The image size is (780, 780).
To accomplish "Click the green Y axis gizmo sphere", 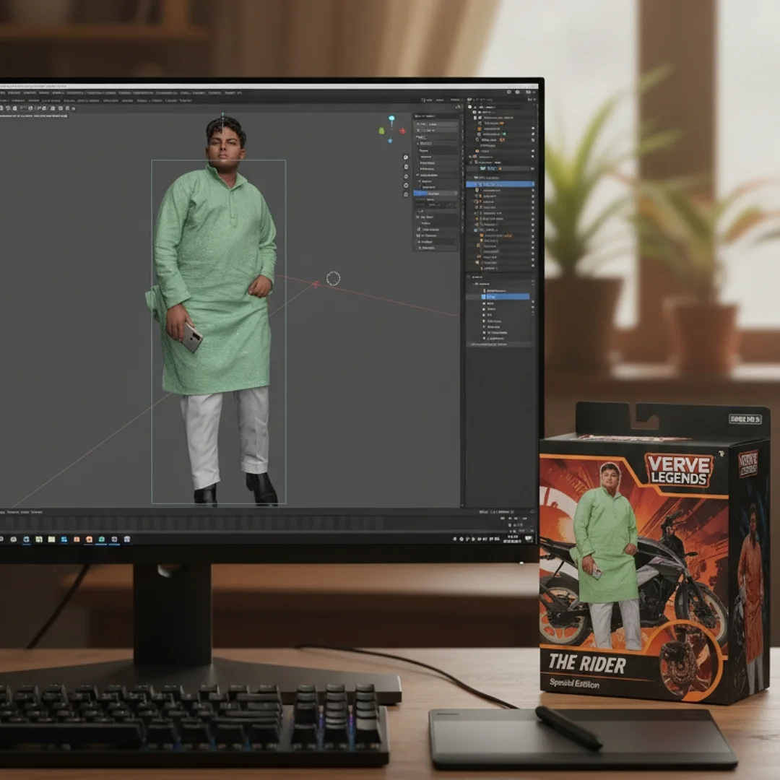I will click(382, 131).
